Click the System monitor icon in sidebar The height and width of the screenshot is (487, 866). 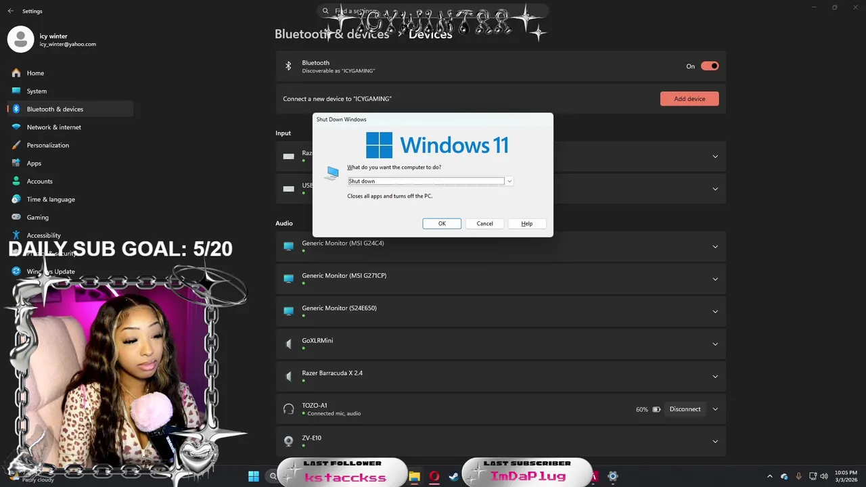pyautogui.click(x=16, y=91)
